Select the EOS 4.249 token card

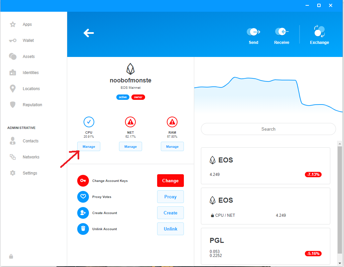(x=265, y=166)
